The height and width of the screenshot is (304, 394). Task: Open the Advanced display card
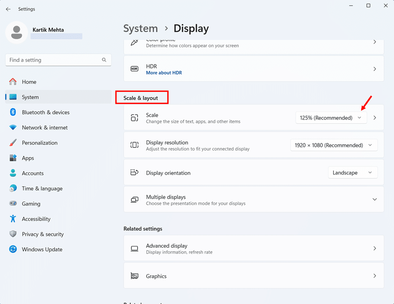pos(254,248)
